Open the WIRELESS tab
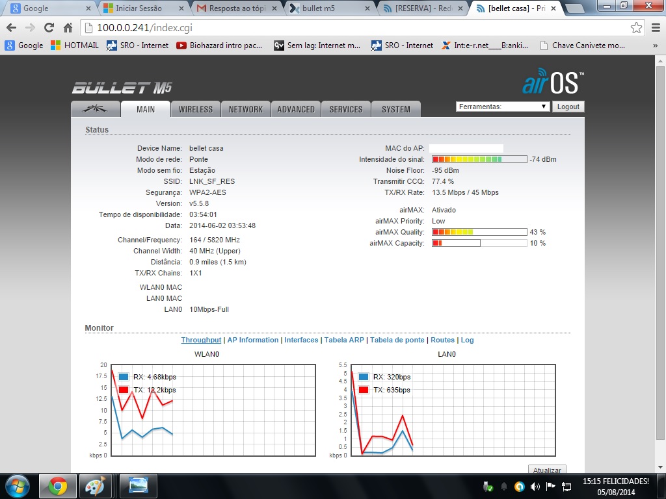The image size is (666, 499). tap(195, 109)
